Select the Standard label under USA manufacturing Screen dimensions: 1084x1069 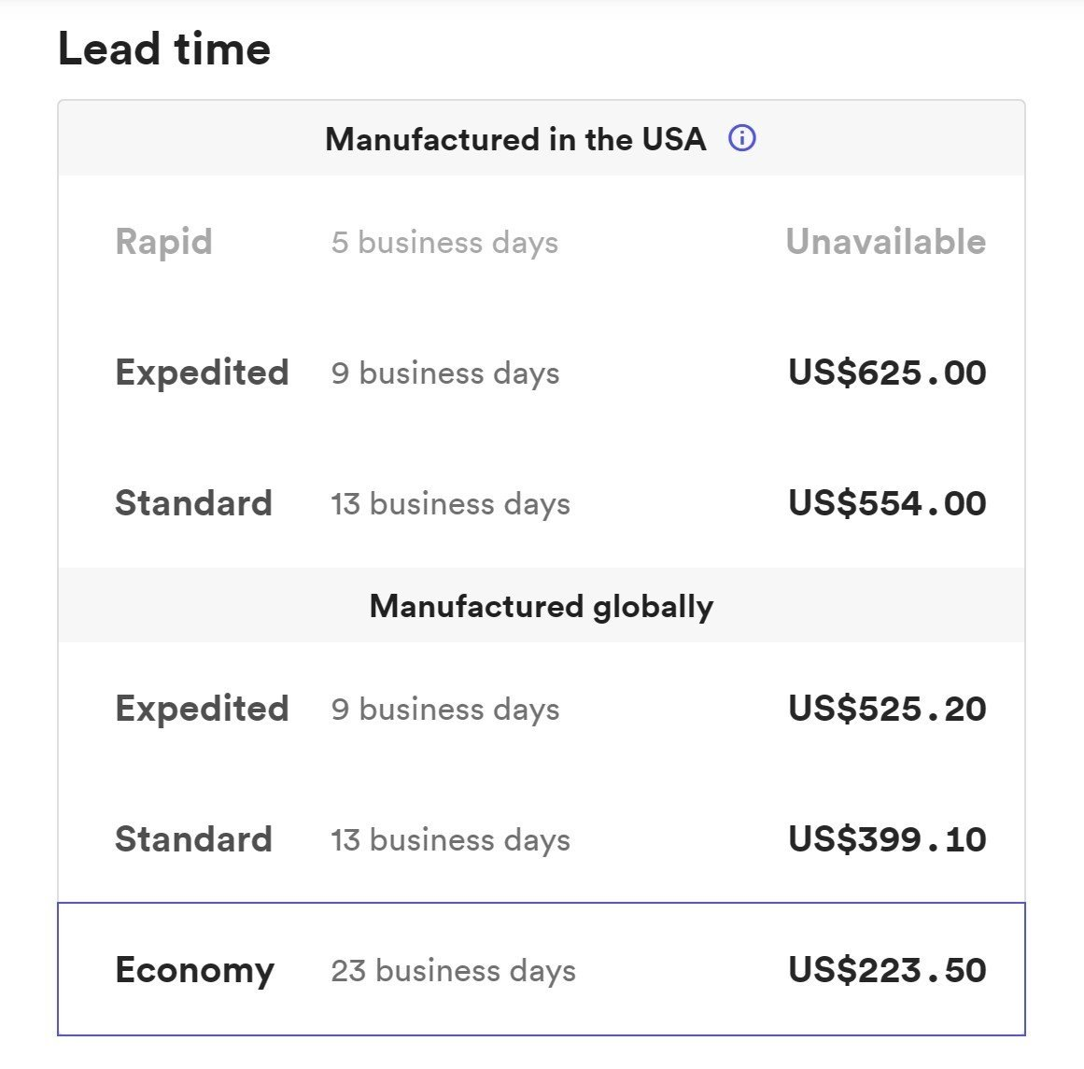[x=193, y=502]
